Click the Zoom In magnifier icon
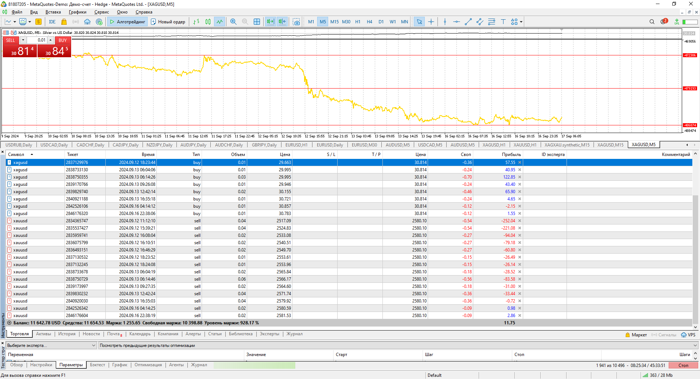Image resolution: width=700 pixels, height=379 pixels. pos(233,22)
